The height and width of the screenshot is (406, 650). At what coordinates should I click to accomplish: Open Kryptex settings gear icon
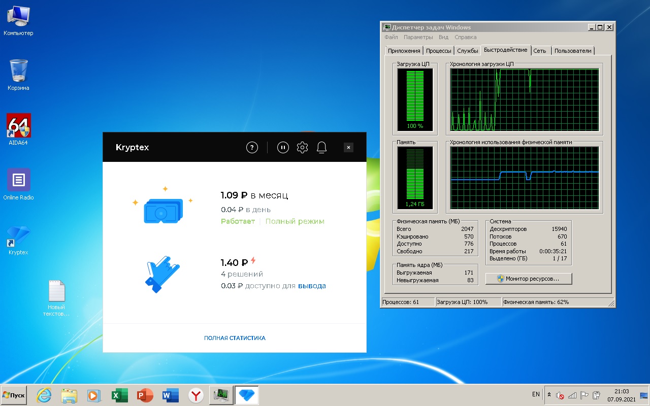click(x=302, y=147)
